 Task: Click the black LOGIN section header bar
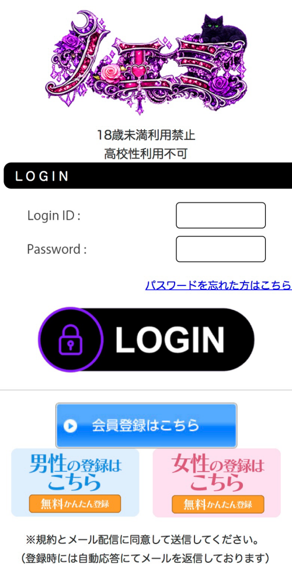click(x=148, y=176)
